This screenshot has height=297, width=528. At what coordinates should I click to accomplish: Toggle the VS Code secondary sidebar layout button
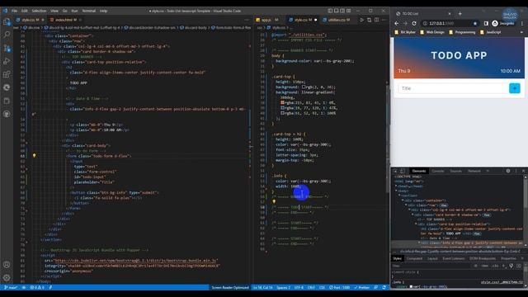click(x=342, y=11)
